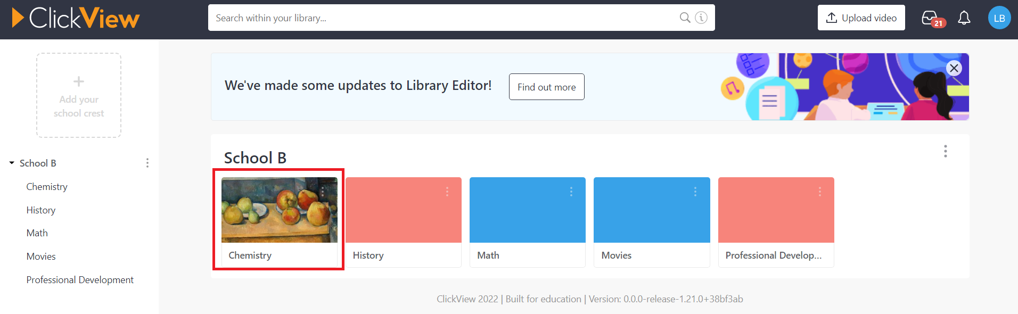Screen dimensions: 1018x314
Task: Open the School B sidebar options menu
Action: [x=147, y=163]
